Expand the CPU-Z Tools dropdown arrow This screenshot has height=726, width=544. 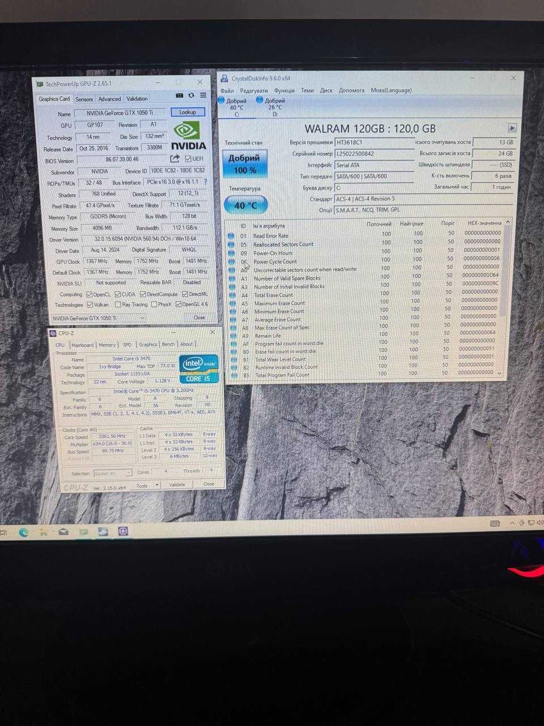156,485
